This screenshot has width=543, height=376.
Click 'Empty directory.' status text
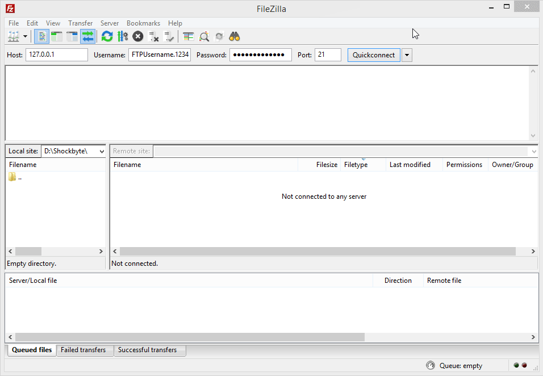[31, 264]
